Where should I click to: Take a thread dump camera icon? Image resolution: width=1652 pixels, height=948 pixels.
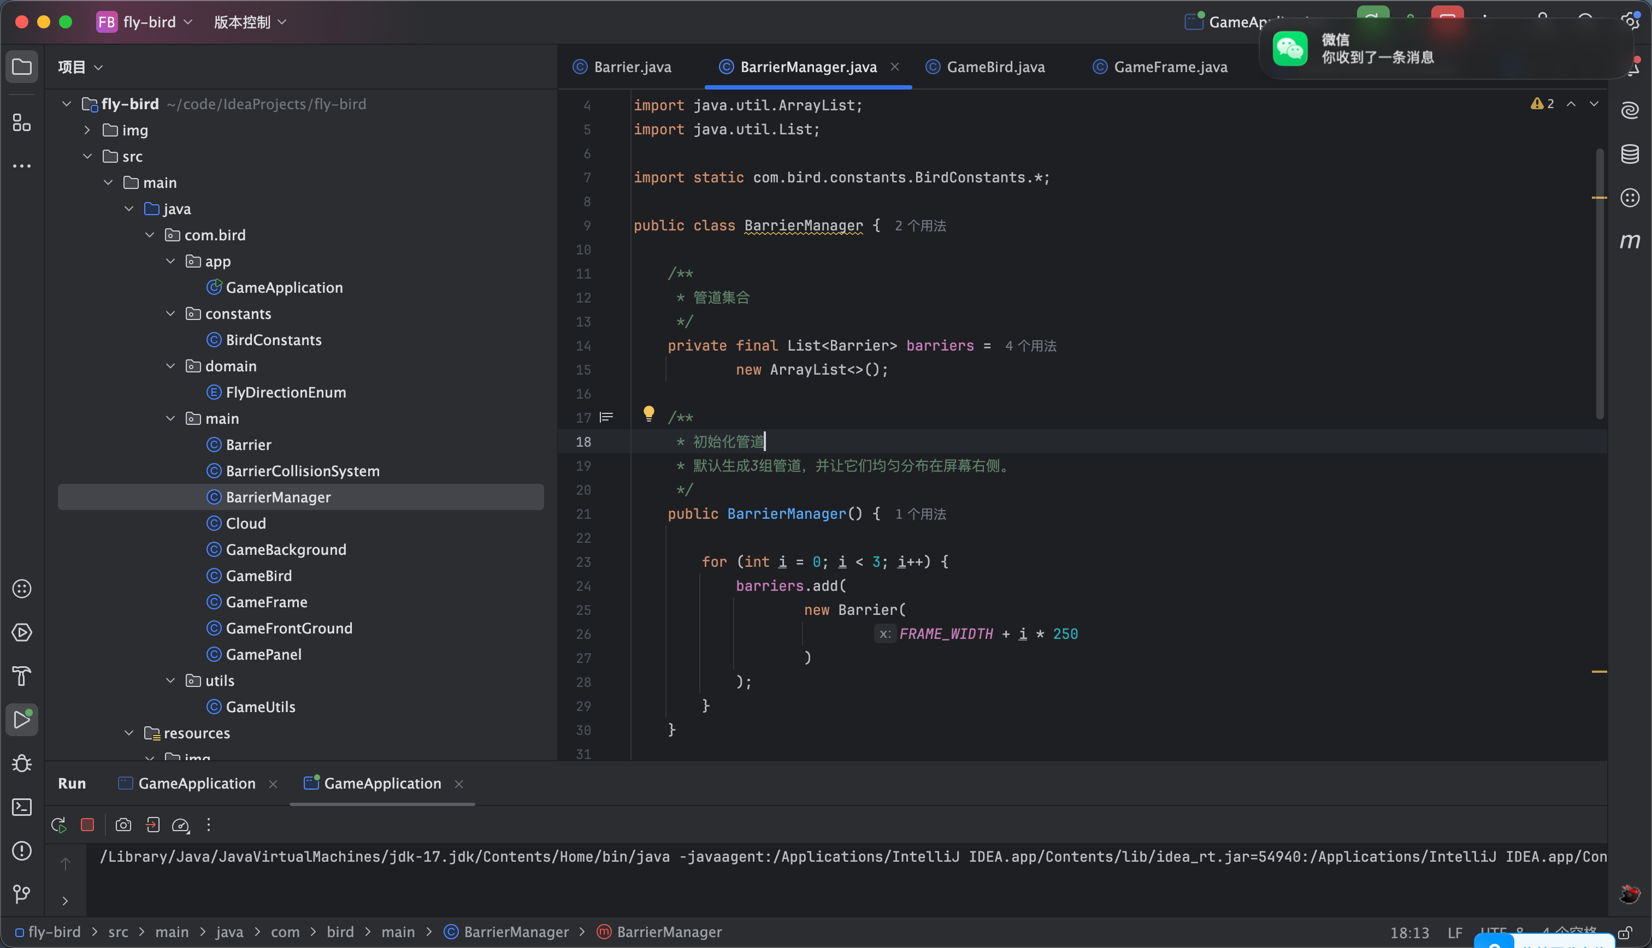pyautogui.click(x=123, y=825)
